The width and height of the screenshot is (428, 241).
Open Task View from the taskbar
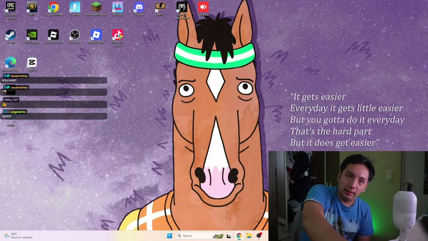pyautogui.click(x=229, y=236)
